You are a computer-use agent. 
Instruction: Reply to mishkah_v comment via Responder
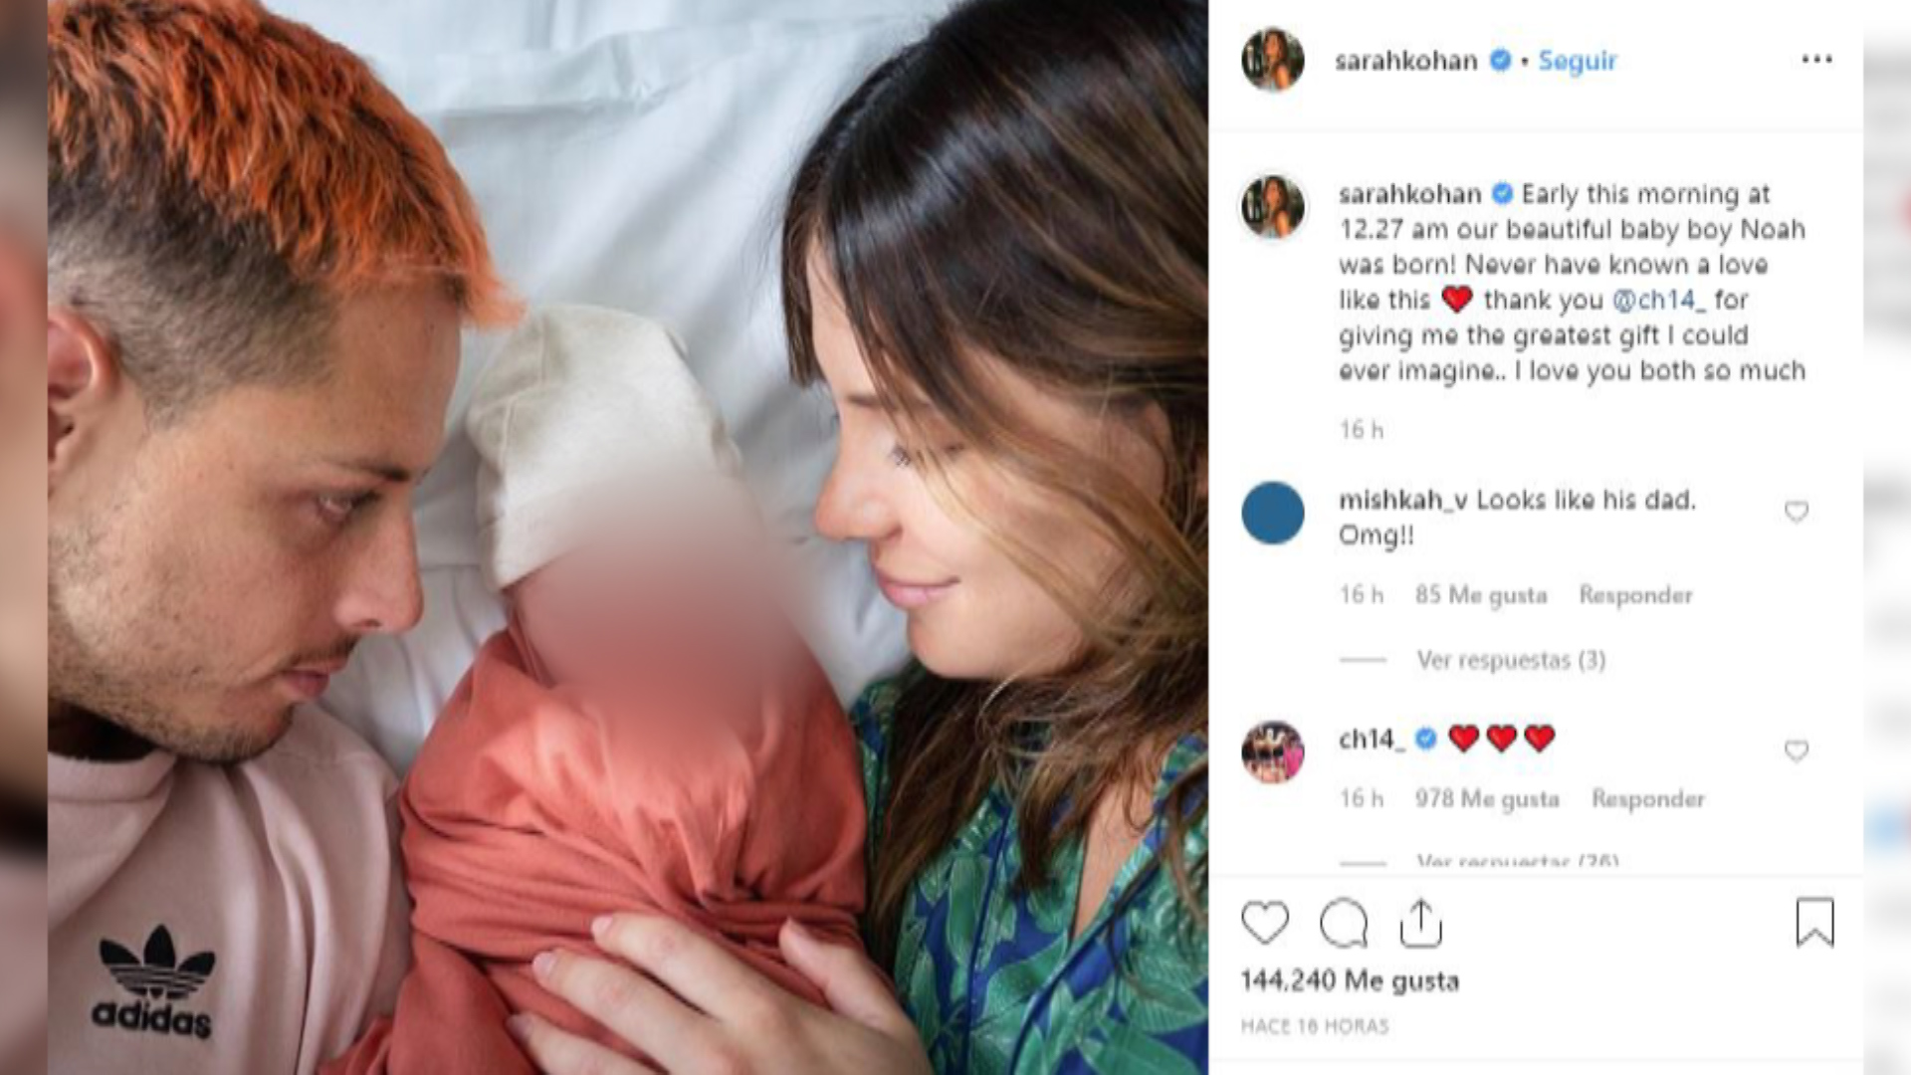click(1635, 595)
